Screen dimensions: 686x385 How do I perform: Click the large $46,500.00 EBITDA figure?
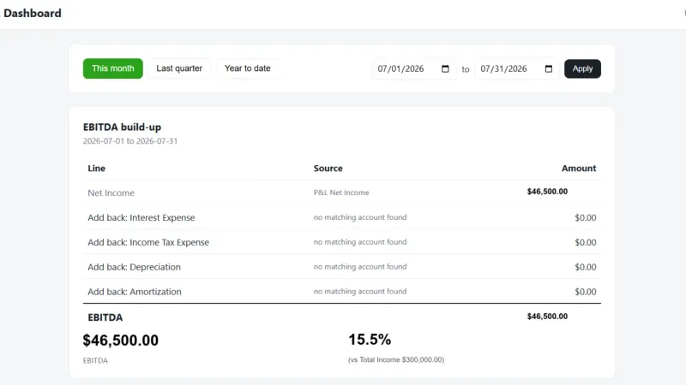pyautogui.click(x=121, y=341)
